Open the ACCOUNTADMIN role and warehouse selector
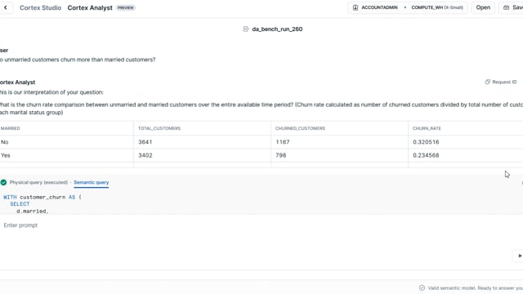 (x=408, y=7)
